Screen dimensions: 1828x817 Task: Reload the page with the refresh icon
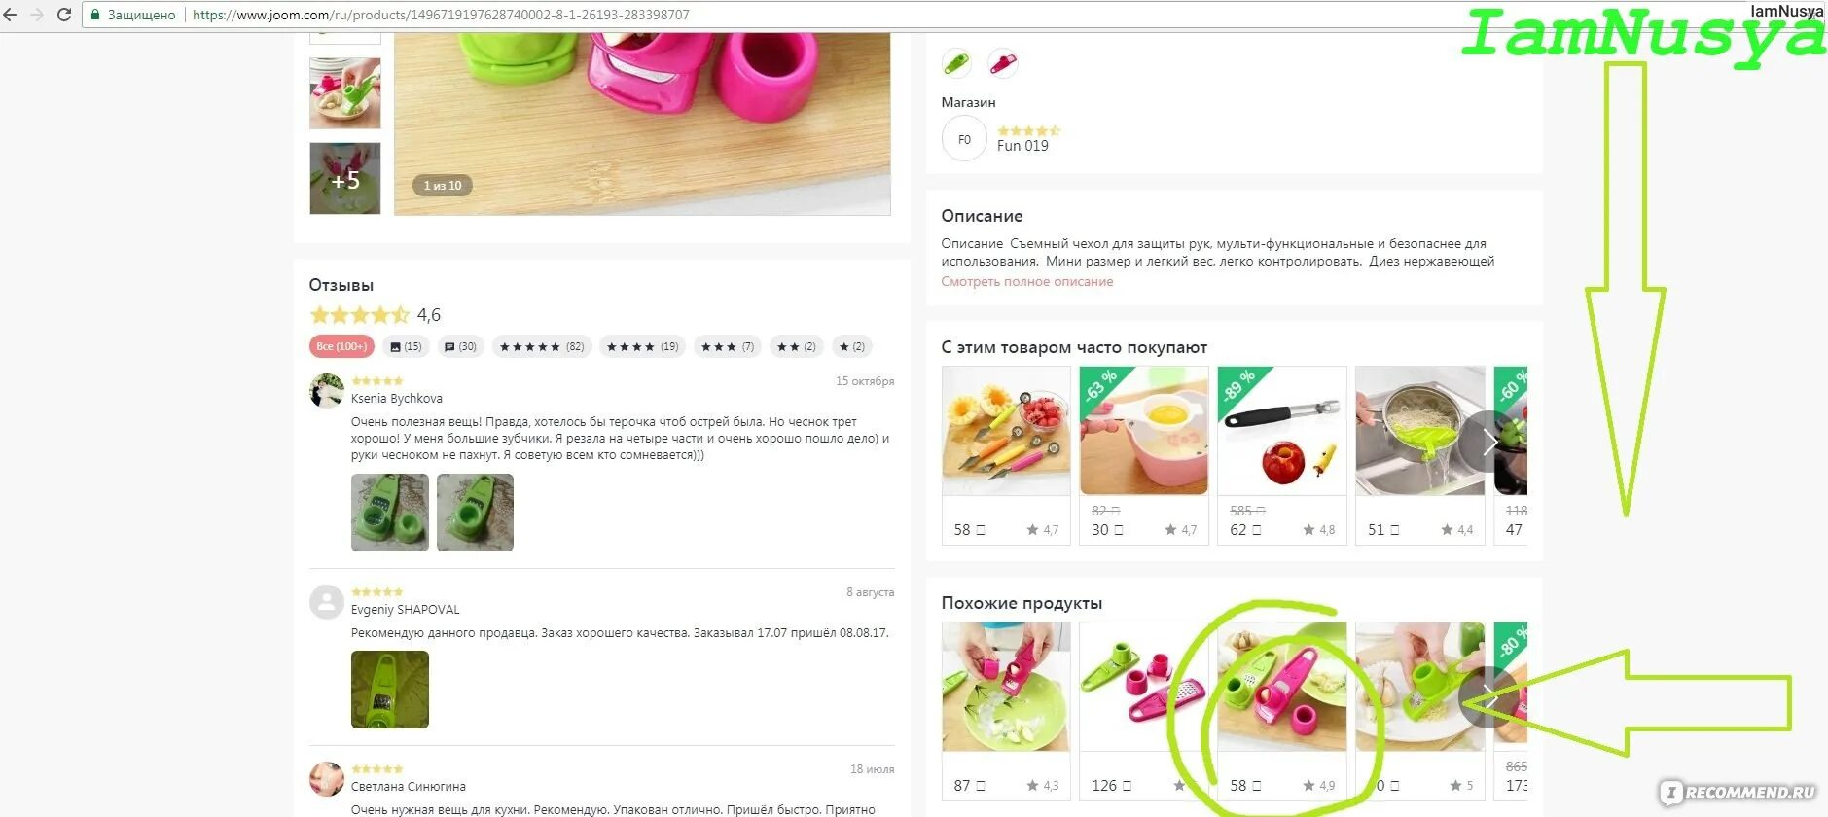click(64, 15)
